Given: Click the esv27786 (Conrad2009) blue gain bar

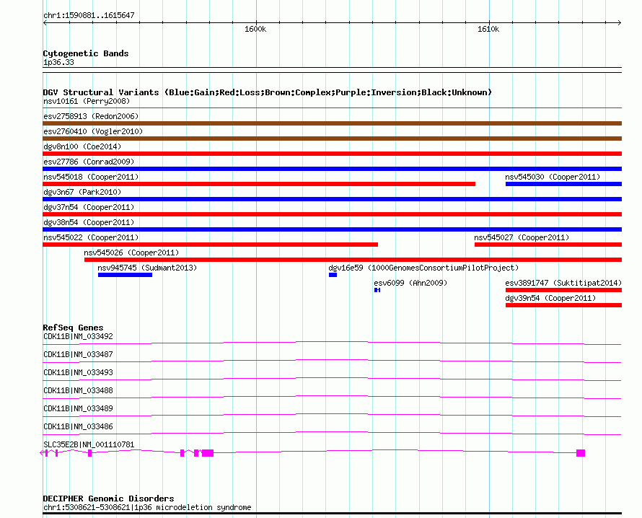Looking at the screenshot, I should coord(332,169).
